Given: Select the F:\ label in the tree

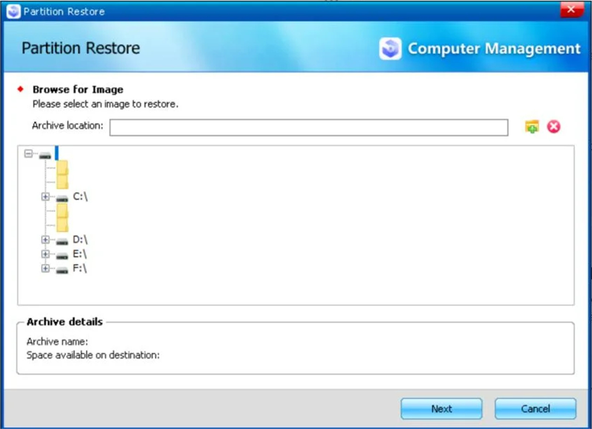Looking at the screenshot, I should (80, 268).
